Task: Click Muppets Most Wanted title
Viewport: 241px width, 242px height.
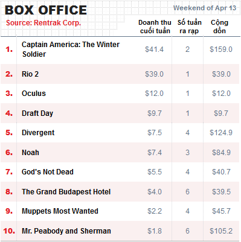Action: [x=60, y=211]
